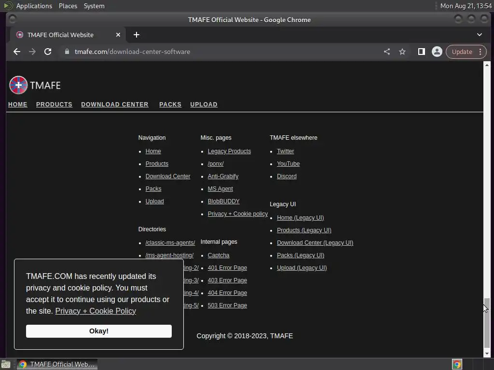This screenshot has height=370, width=494.
Task: Open the /classic-ms-agents/ directory link
Action: (x=170, y=243)
